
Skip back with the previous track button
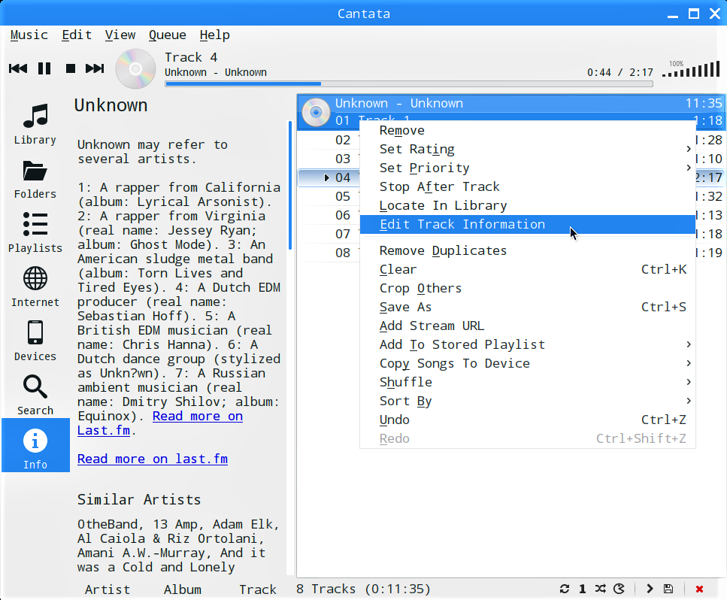(18, 68)
